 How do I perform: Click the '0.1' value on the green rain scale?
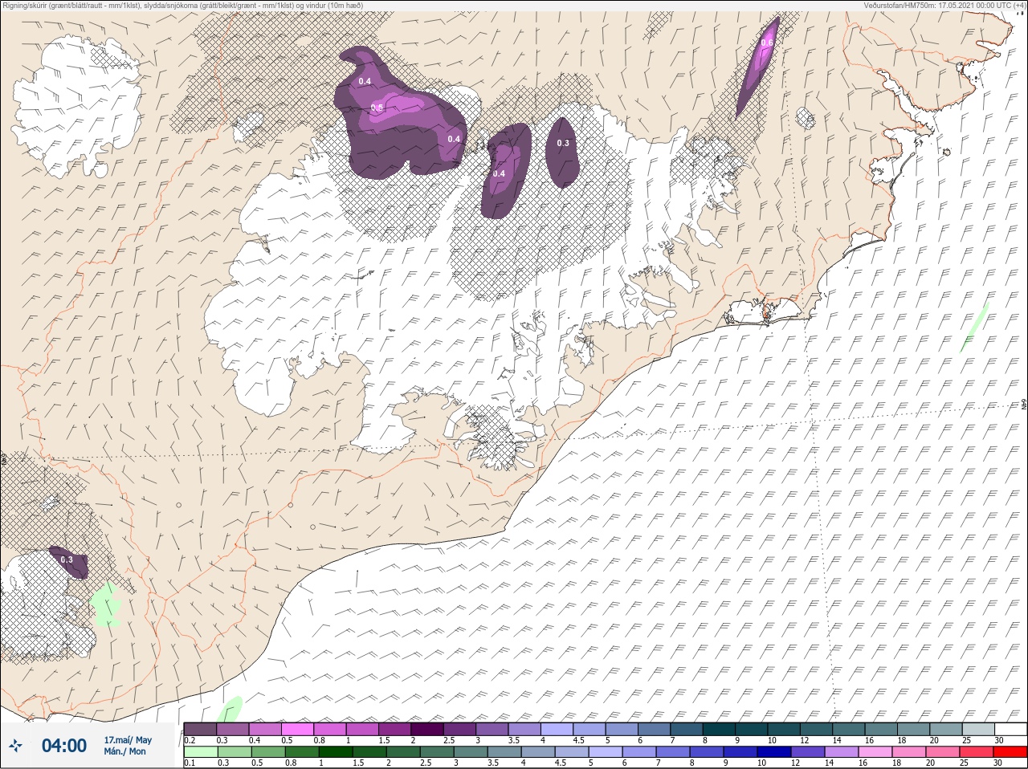[190, 763]
